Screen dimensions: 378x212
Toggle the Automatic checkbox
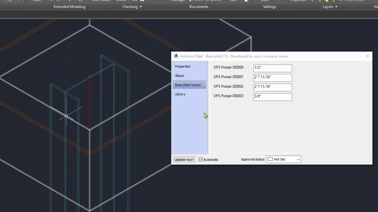click(201, 160)
